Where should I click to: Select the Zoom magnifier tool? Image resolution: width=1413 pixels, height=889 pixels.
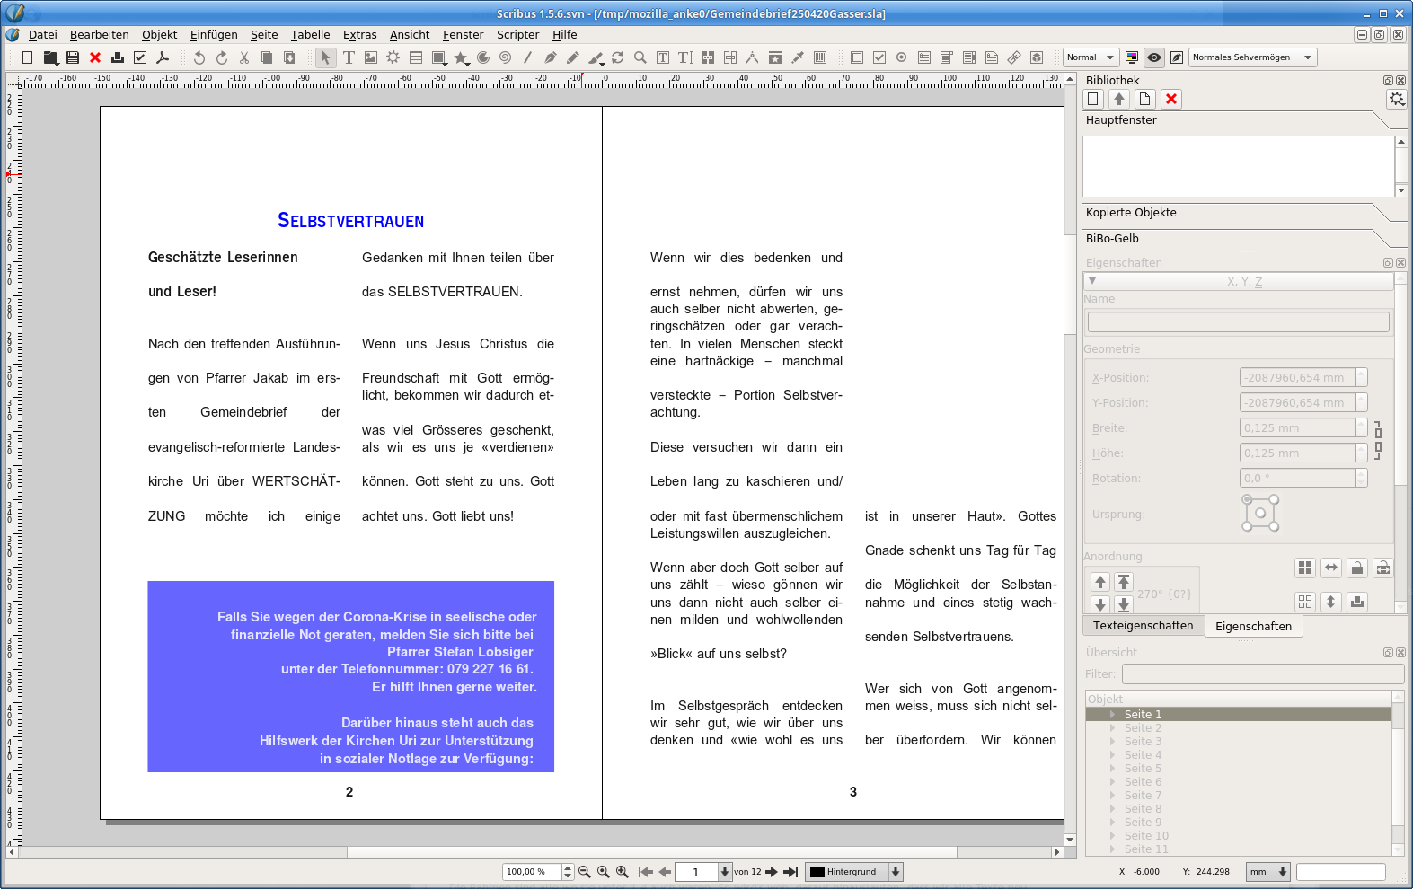click(x=640, y=57)
